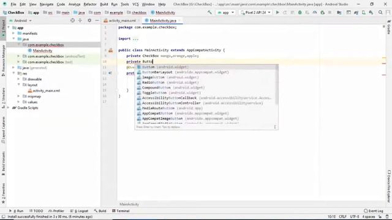392x220 pixels.
Task: Open the Android project view dropdown
Action: (21, 20)
